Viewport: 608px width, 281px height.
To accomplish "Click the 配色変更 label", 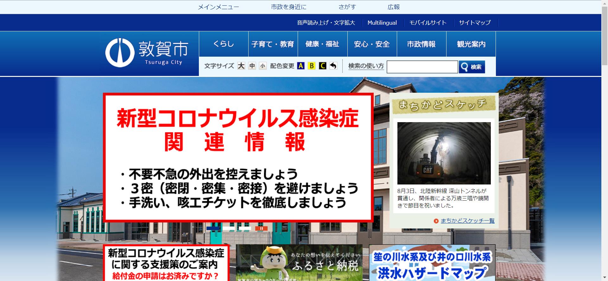I will point(282,66).
